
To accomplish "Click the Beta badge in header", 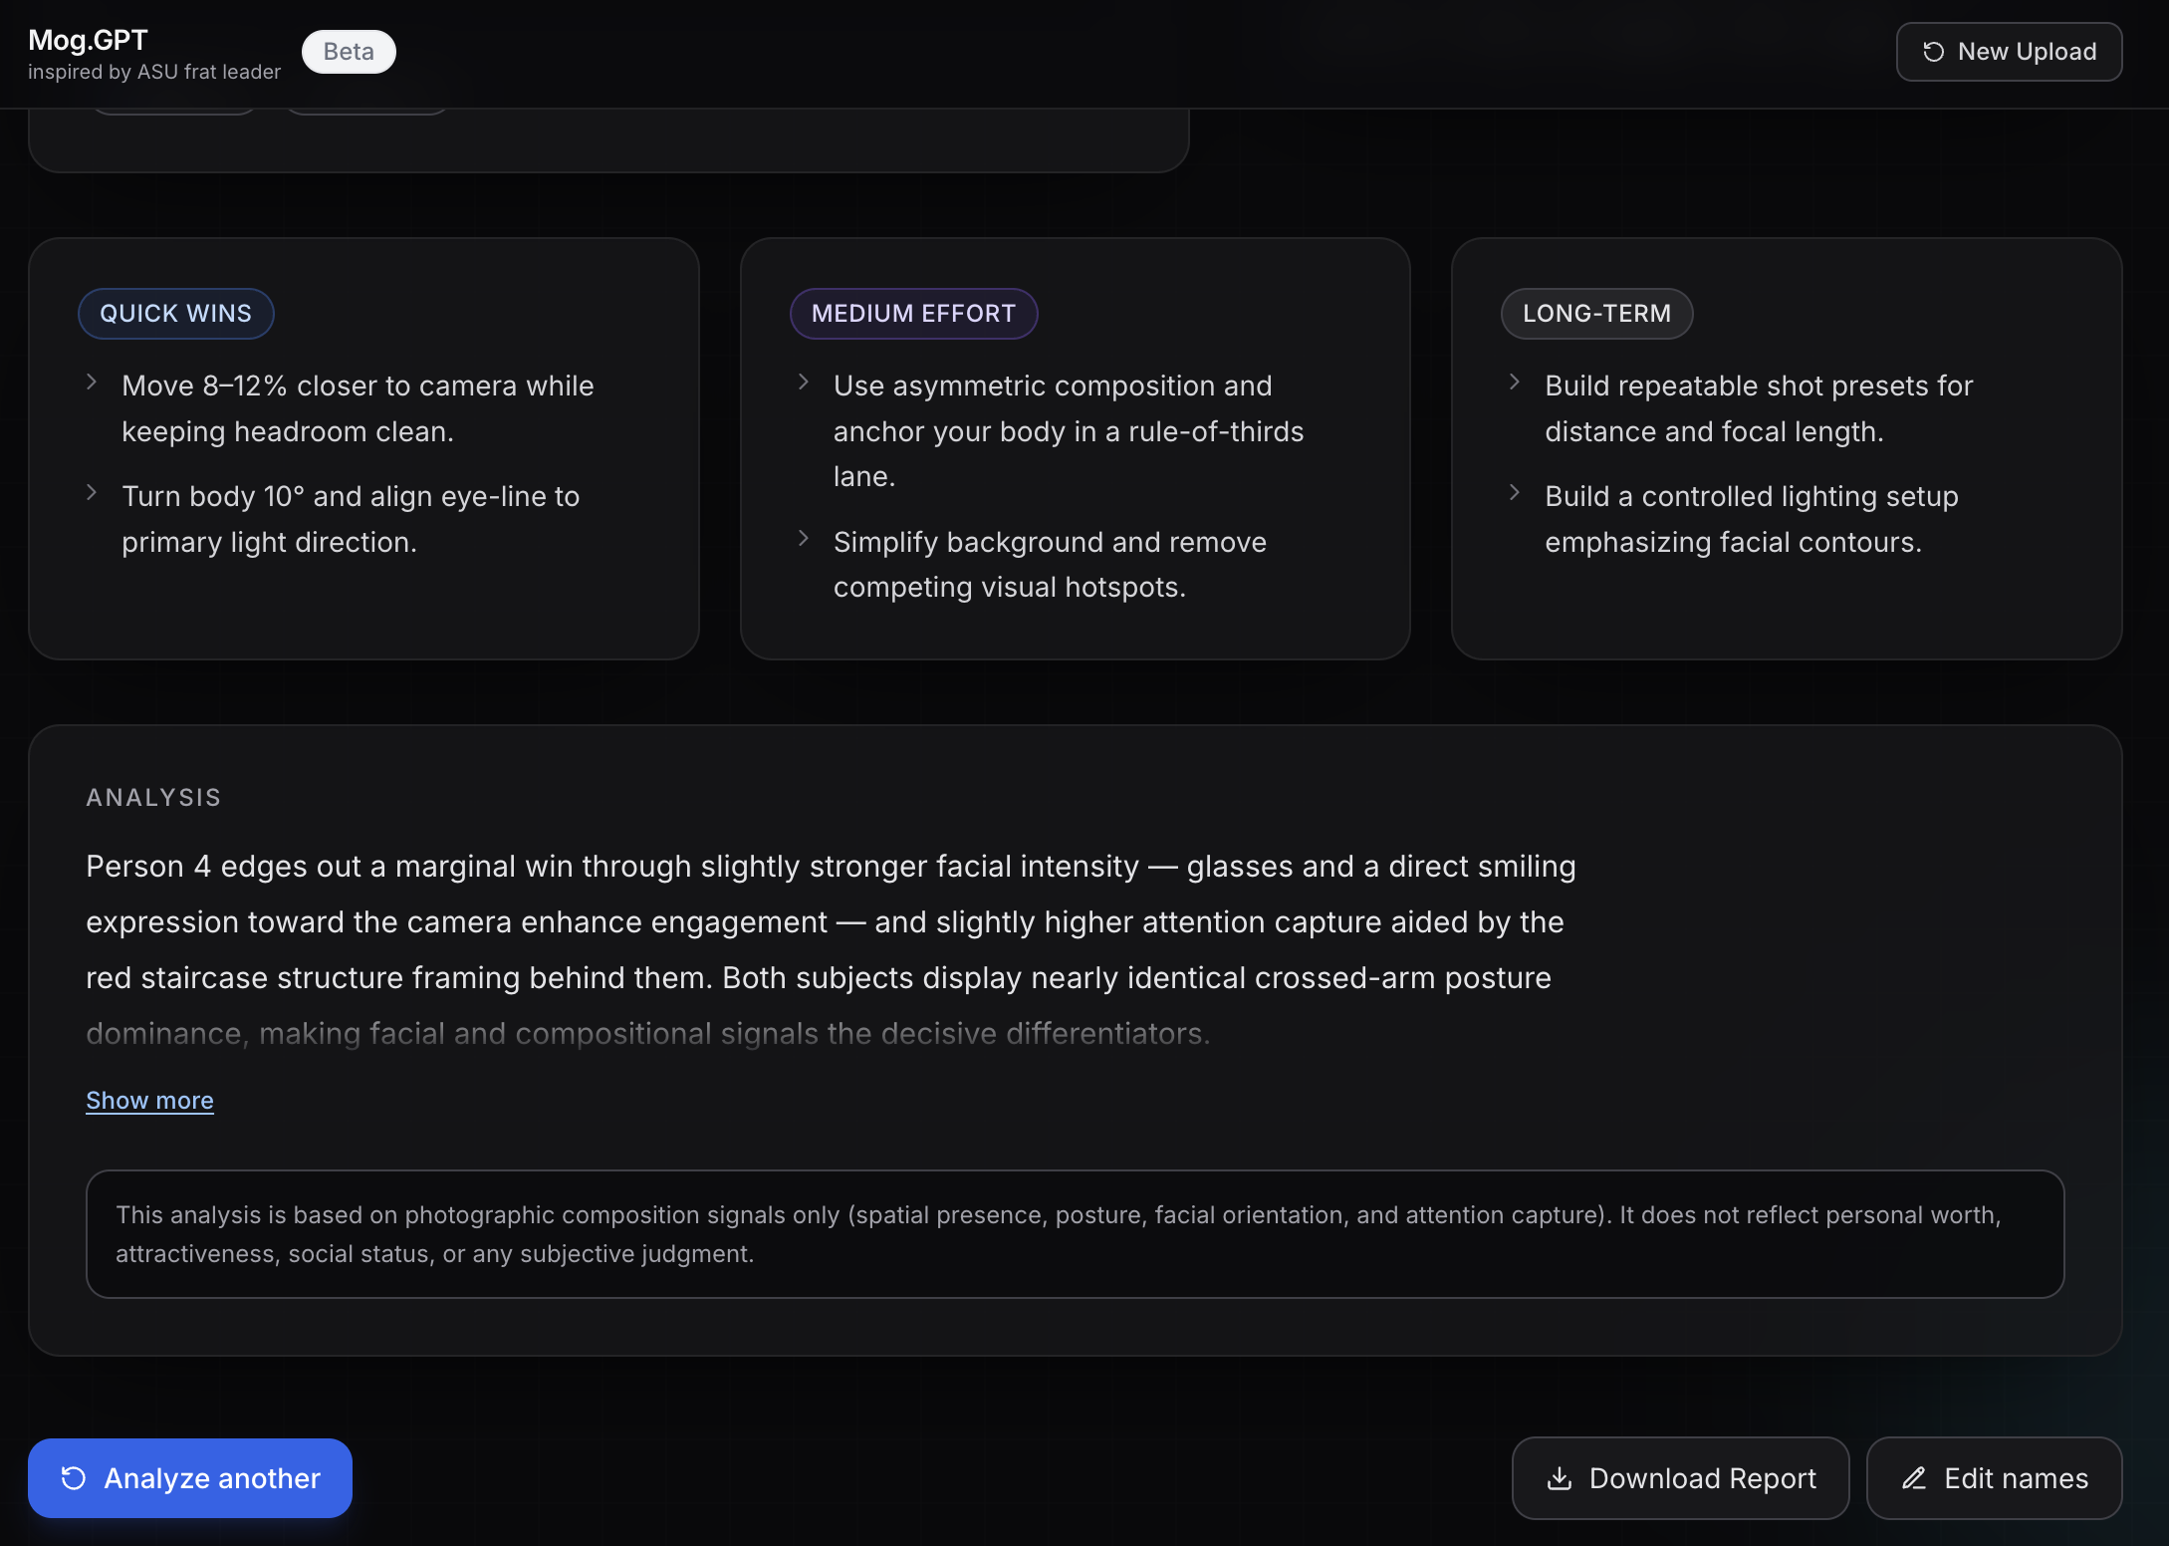I will pyautogui.click(x=349, y=52).
